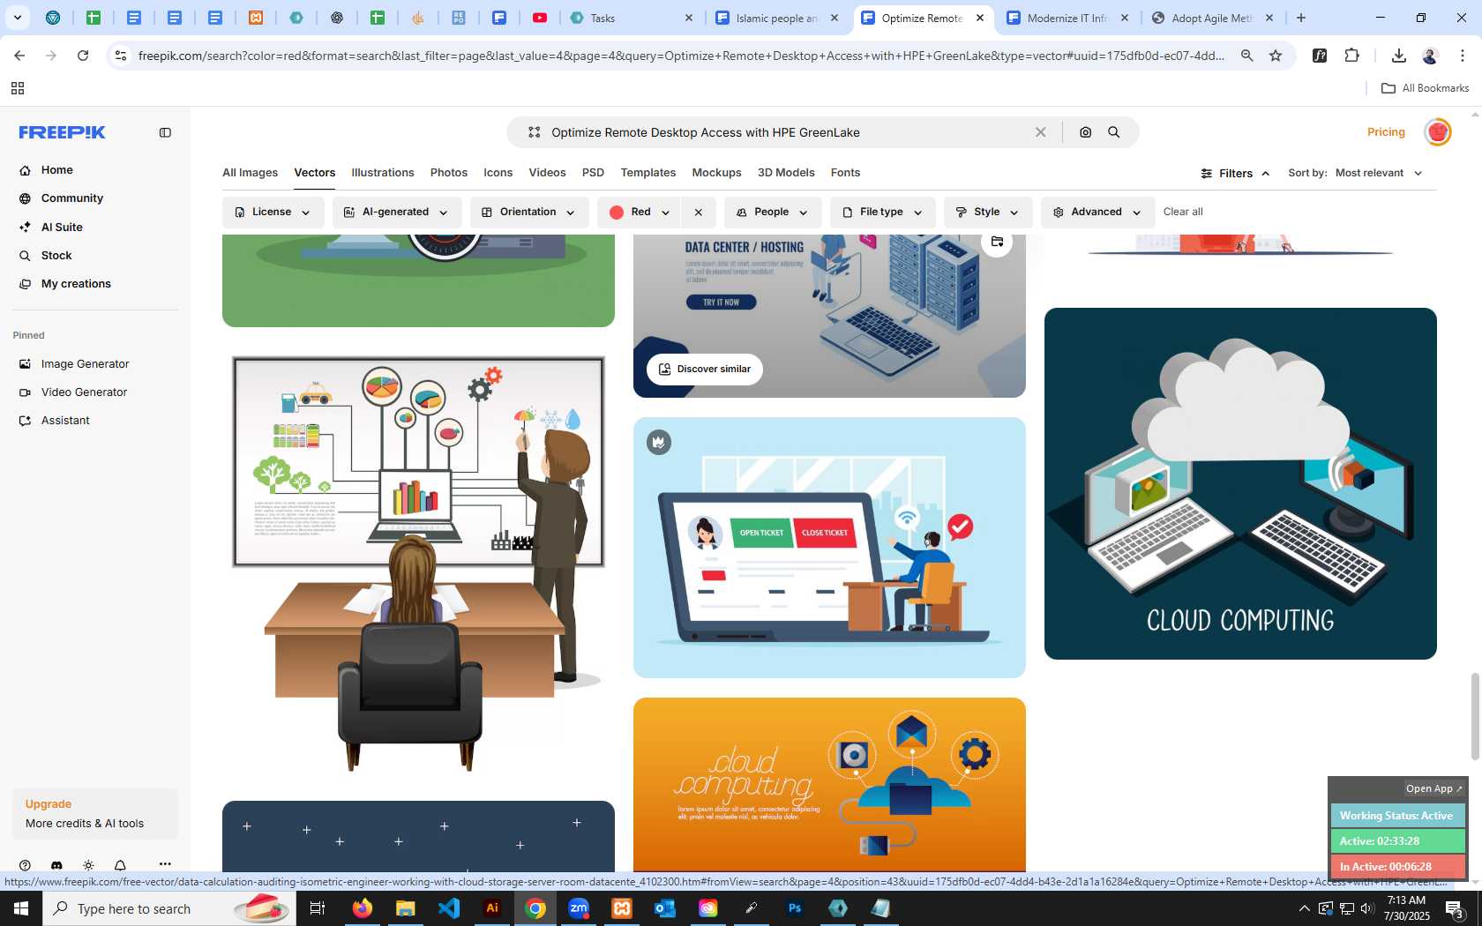Open help icon at sidebar bottom
1482x926 pixels.
click(x=25, y=865)
